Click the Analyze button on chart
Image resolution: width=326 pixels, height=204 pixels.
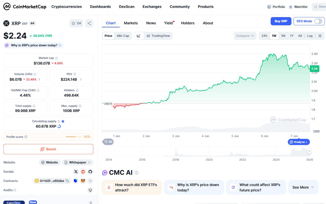pyautogui.click(x=299, y=142)
